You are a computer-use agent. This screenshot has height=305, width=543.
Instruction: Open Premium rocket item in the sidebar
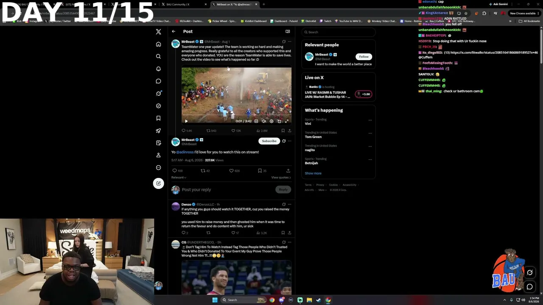[x=158, y=130]
